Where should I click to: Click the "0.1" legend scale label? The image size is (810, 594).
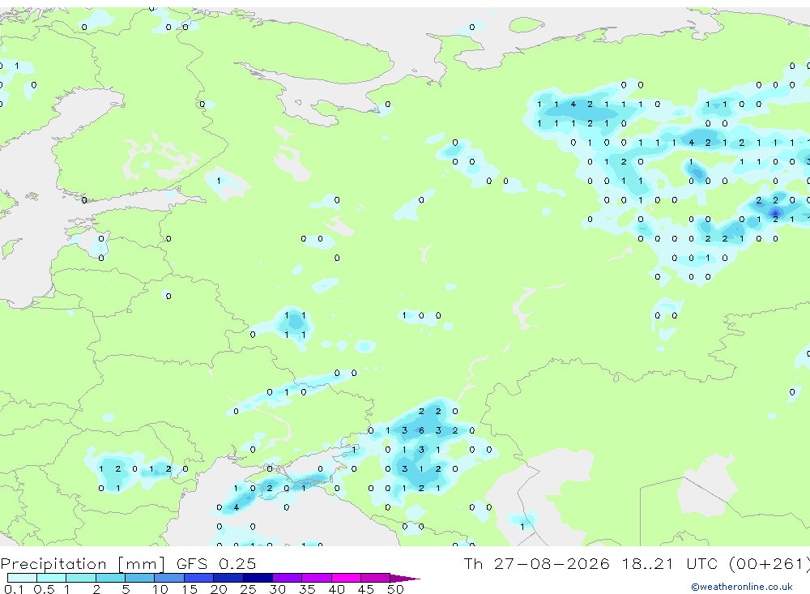click(x=14, y=589)
